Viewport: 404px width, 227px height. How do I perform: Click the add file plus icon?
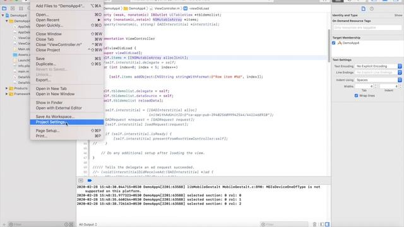coord(4,224)
